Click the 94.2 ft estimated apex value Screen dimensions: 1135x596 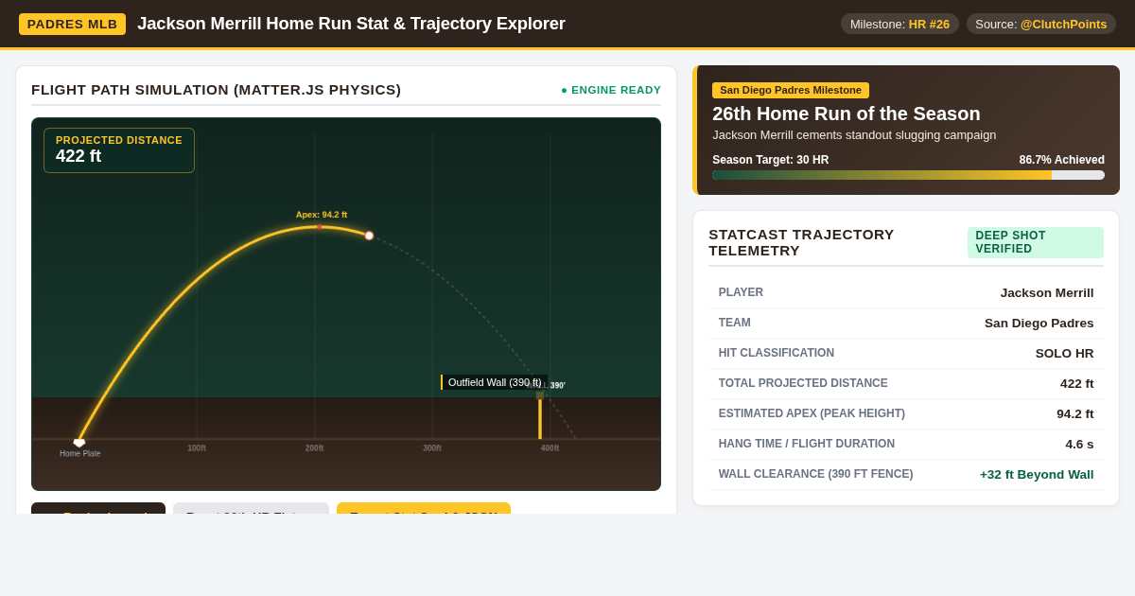coord(1075,414)
